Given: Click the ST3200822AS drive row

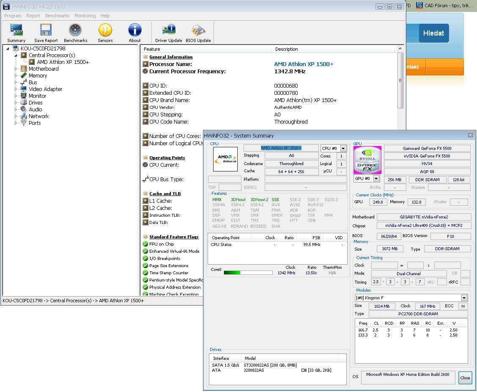Looking at the screenshot, I should pyautogui.click(x=277, y=365).
